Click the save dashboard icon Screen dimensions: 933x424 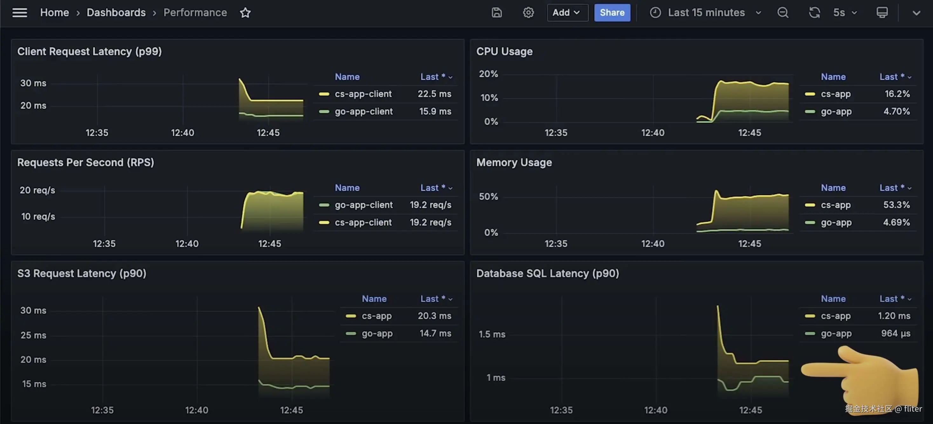(497, 13)
